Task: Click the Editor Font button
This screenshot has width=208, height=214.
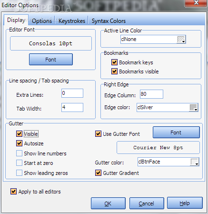Action: (51, 60)
